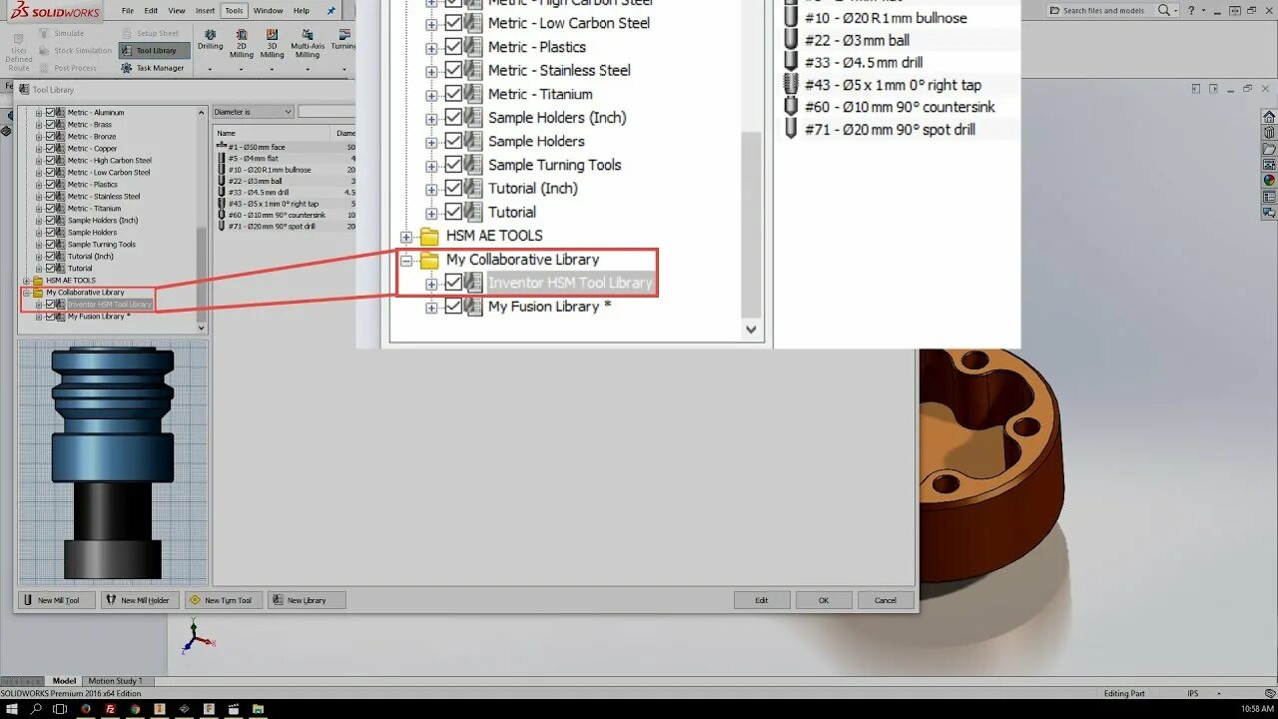Uncheck Metric - Copper library checkbox
The image size is (1278, 719).
pyautogui.click(x=51, y=149)
